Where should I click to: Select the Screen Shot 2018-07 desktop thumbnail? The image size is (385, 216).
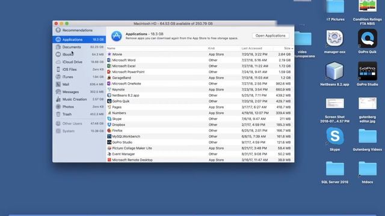coord(334,103)
